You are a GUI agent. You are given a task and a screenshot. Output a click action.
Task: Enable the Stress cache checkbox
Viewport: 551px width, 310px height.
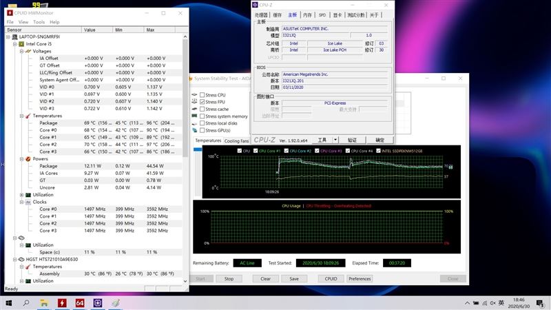[x=202, y=109]
